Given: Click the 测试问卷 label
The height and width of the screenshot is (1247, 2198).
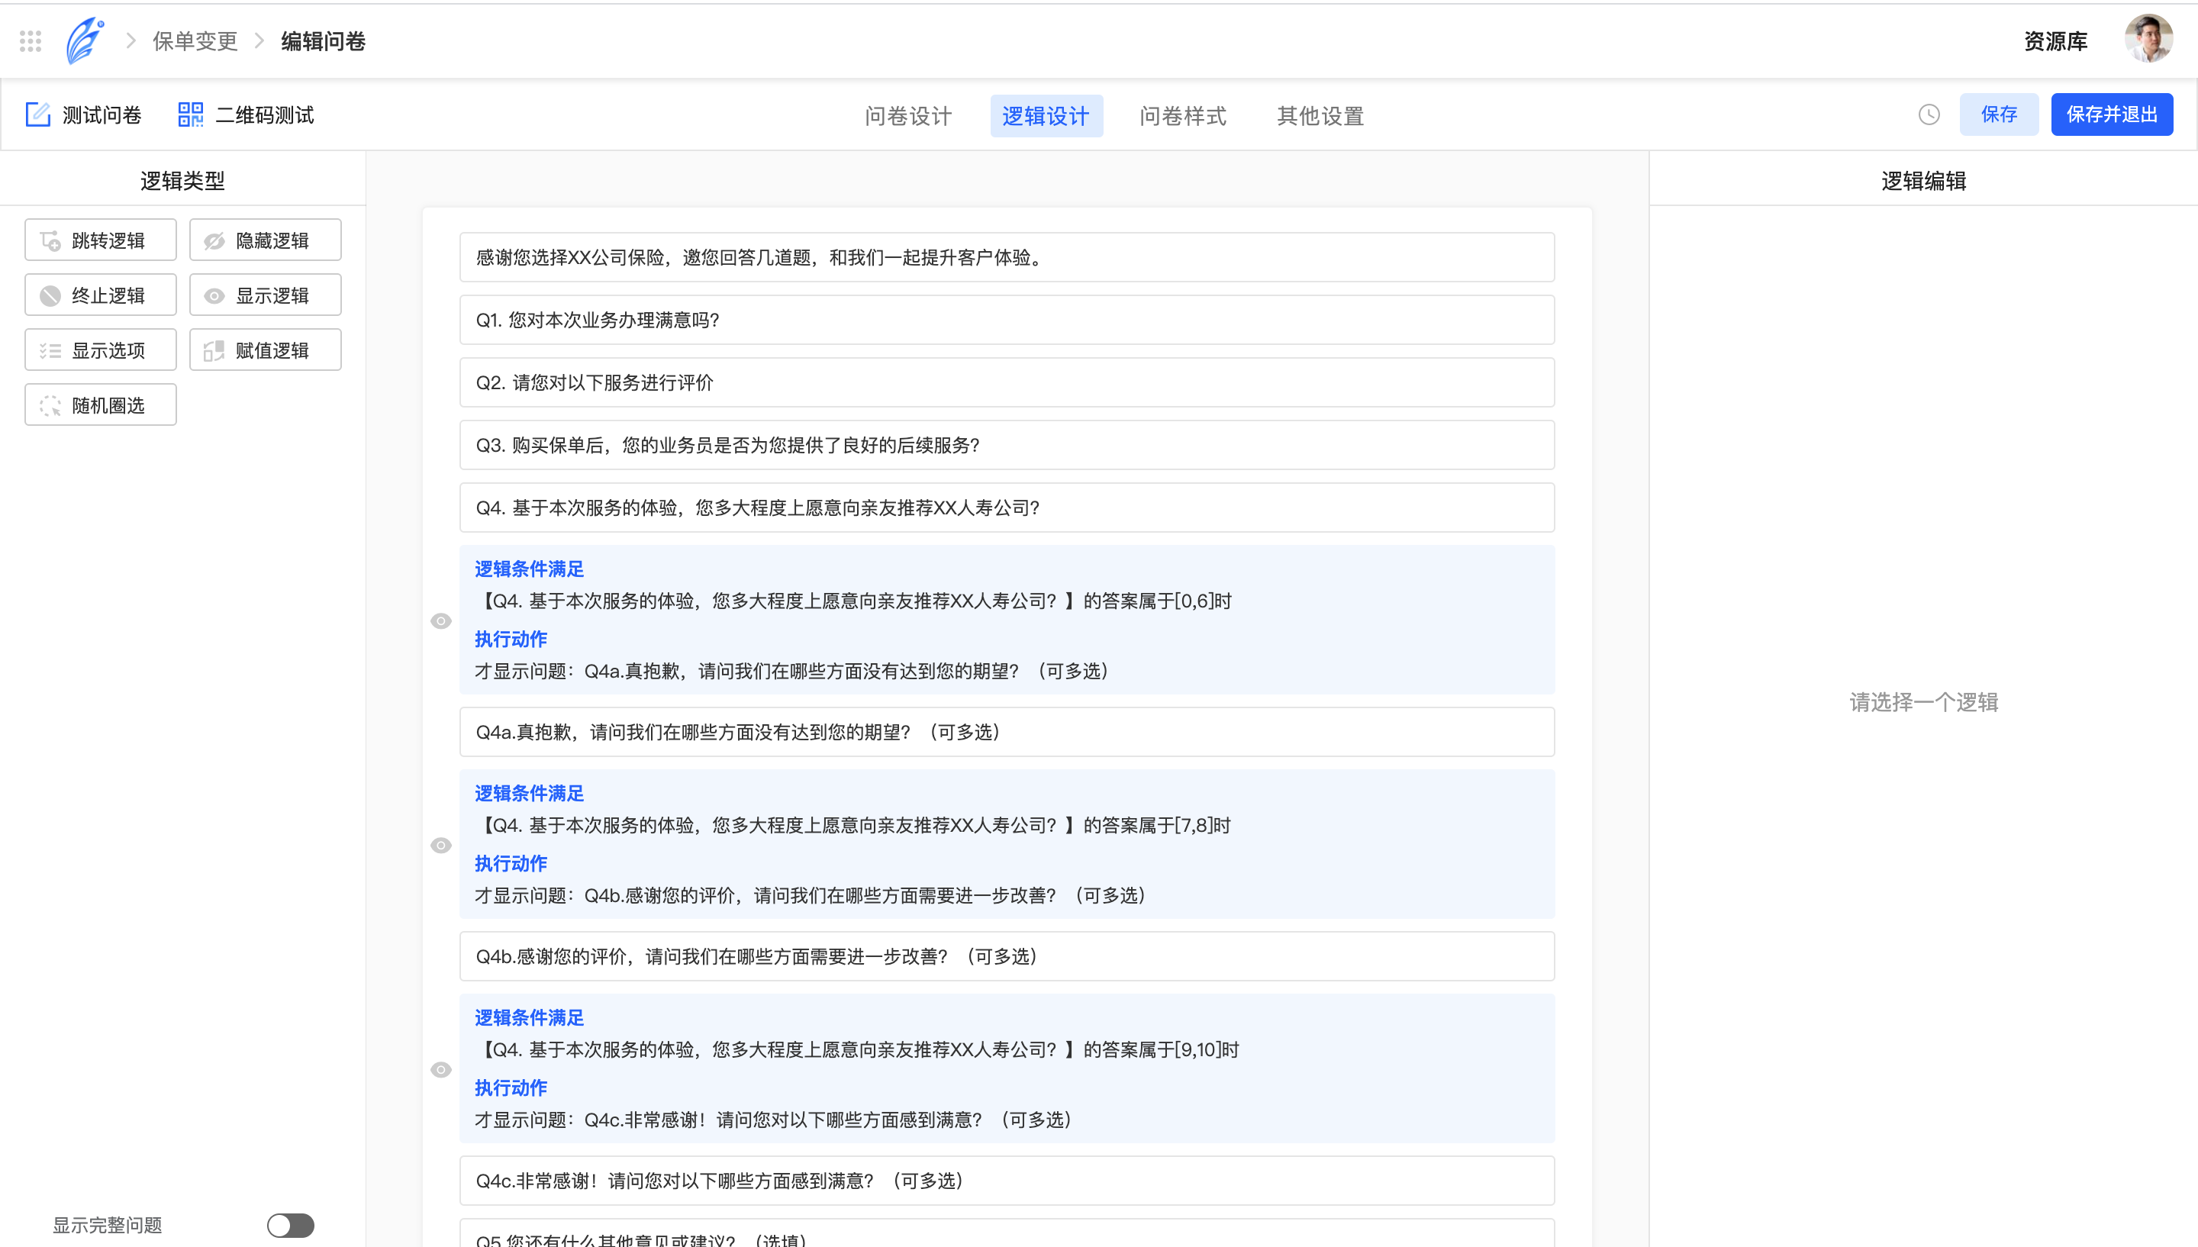Looking at the screenshot, I should pos(102,114).
